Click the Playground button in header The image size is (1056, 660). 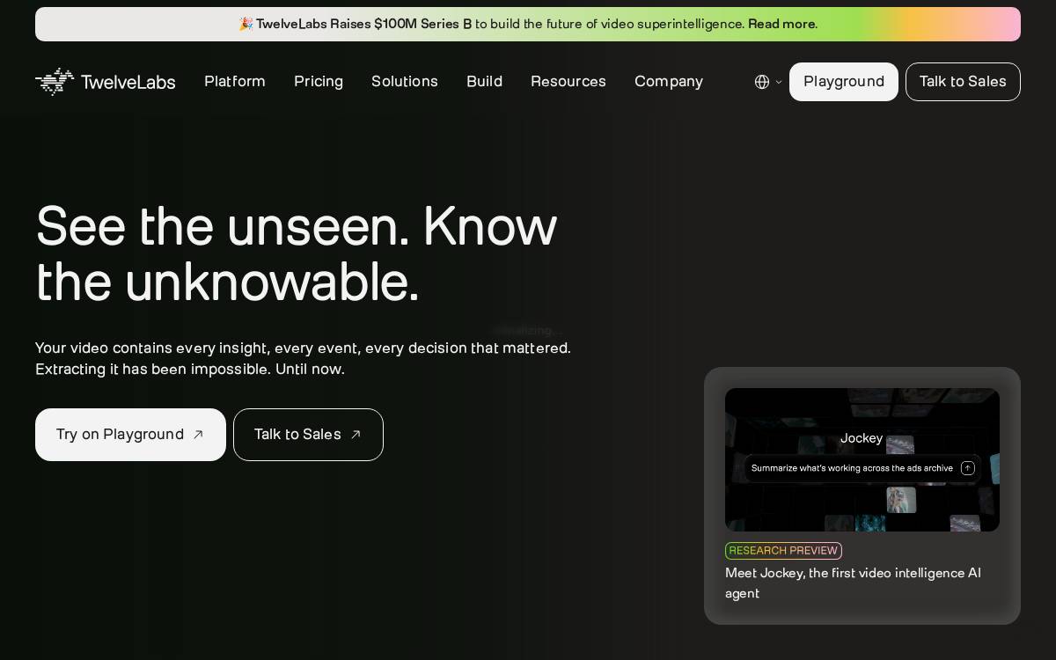tap(844, 82)
